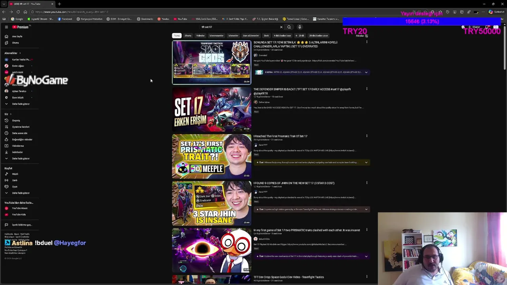Open the Space Gods video thumbnail
This screenshot has width=507, height=285.
click(x=212, y=63)
